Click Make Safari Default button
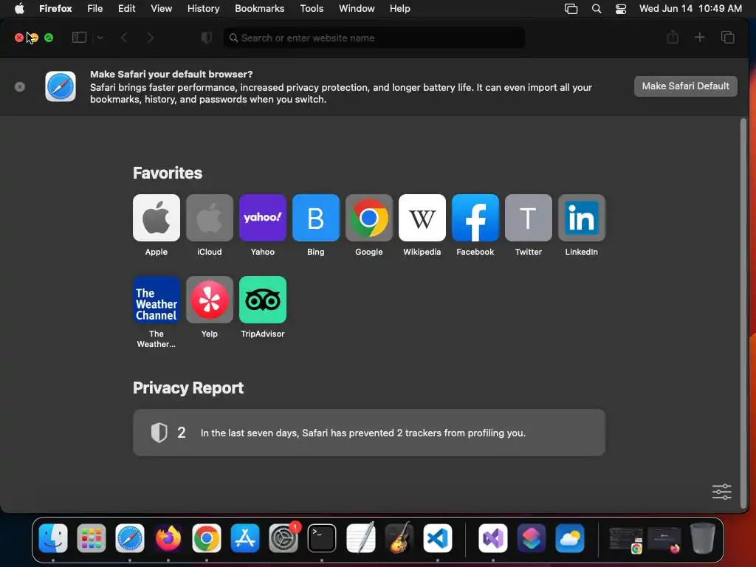This screenshot has height=567, width=756. click(685, 86)
